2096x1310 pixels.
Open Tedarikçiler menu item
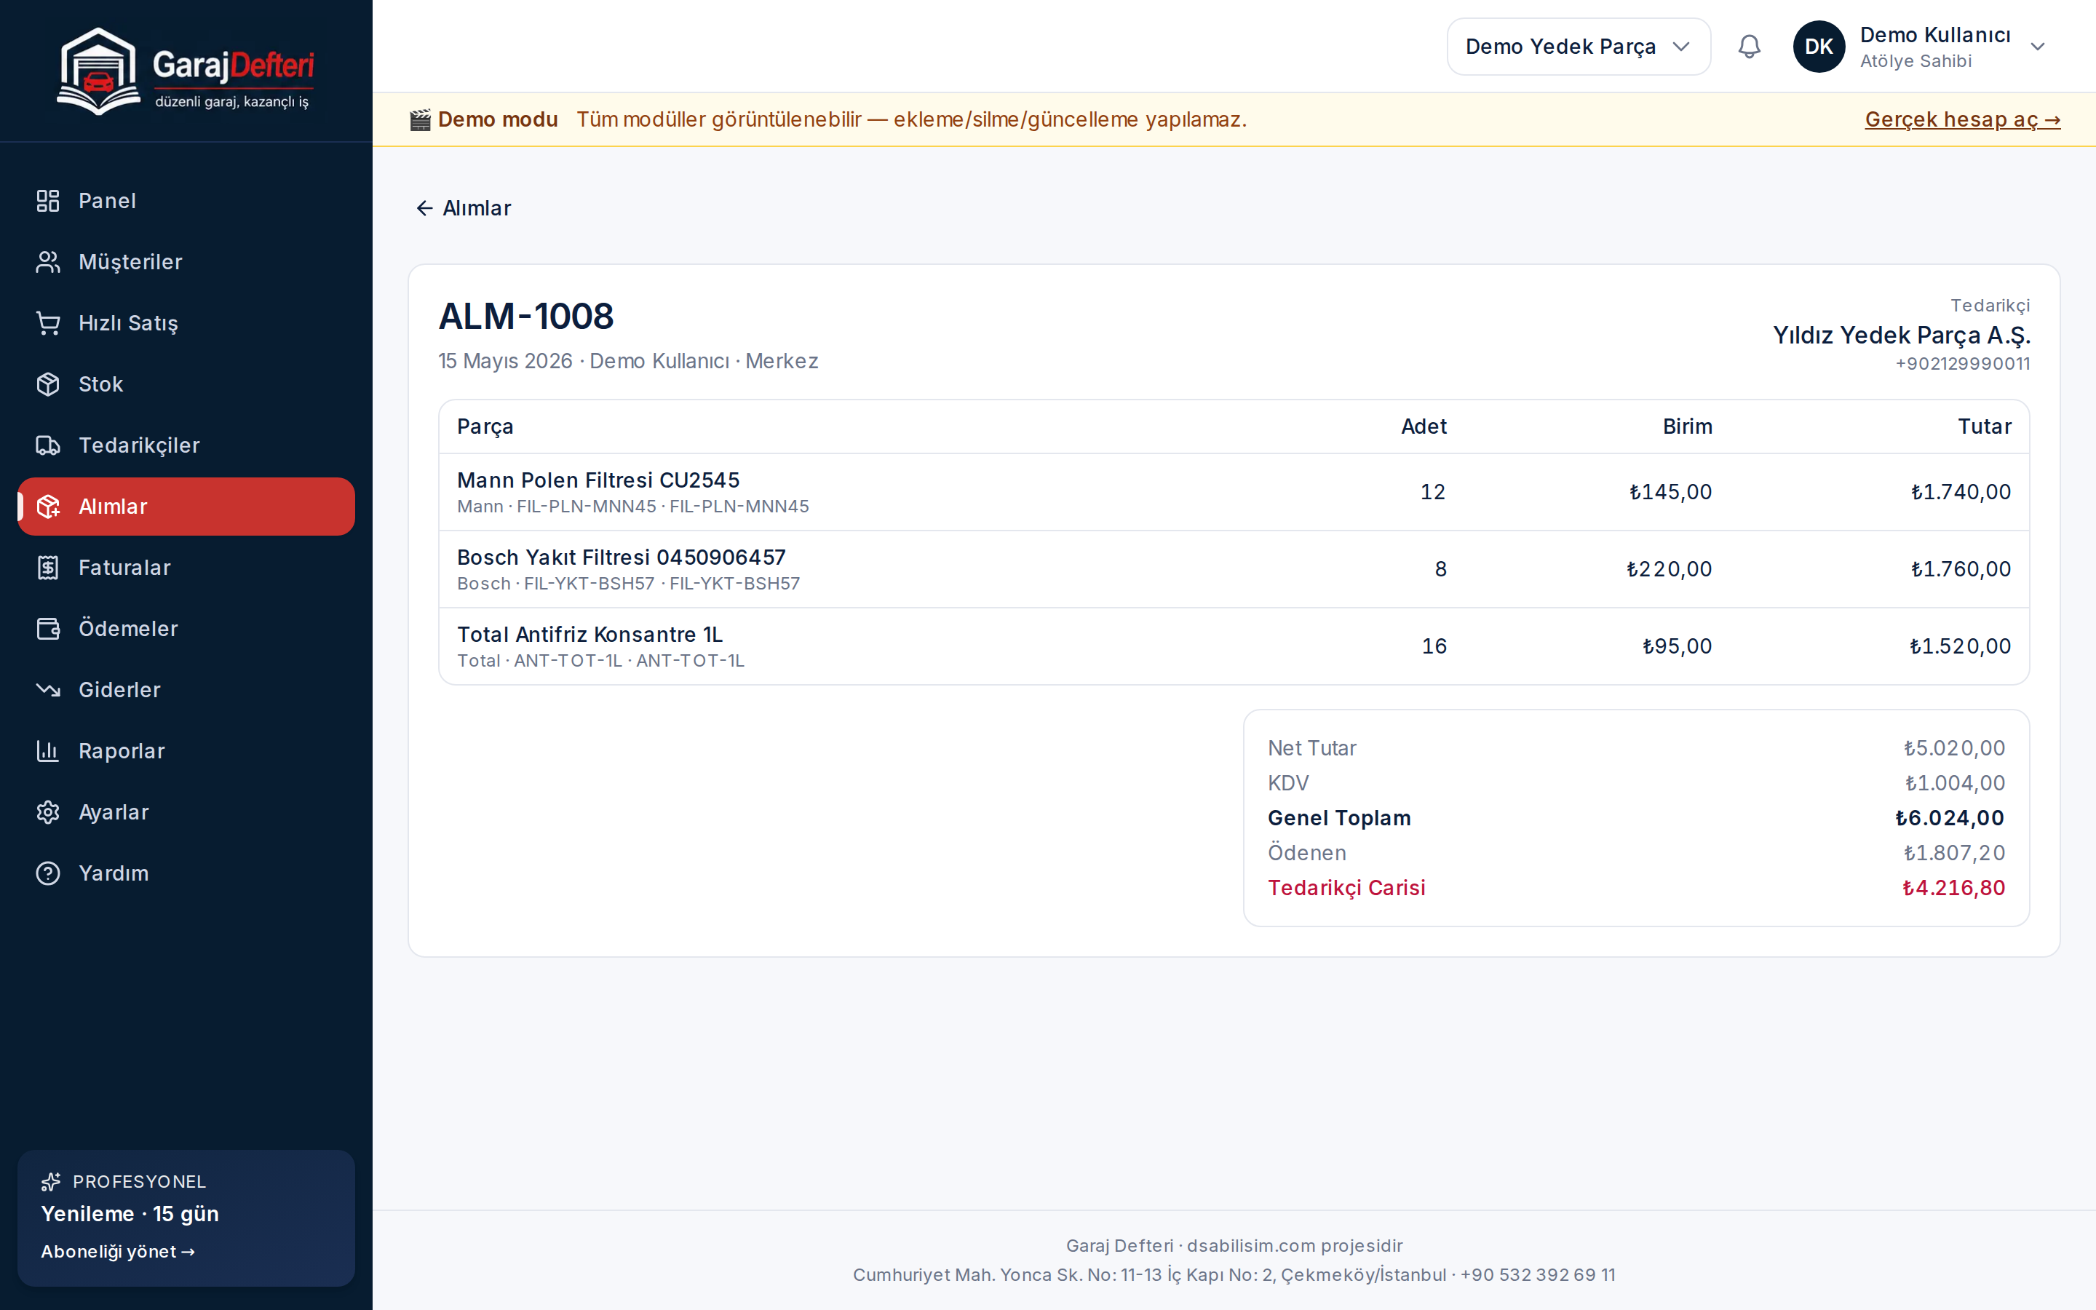tap(186, 445)
